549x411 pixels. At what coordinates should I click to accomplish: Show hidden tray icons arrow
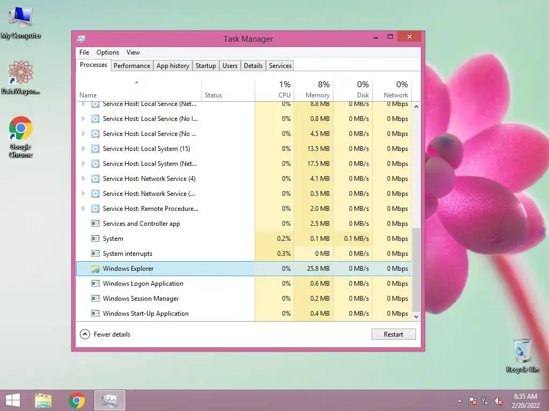click(x=459, y=401)
